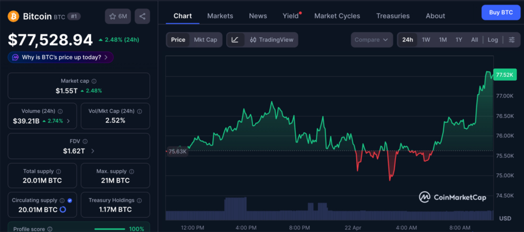Switch chart to Price view
This screenshot has height=232, width=524.
(x=178, y=40)
